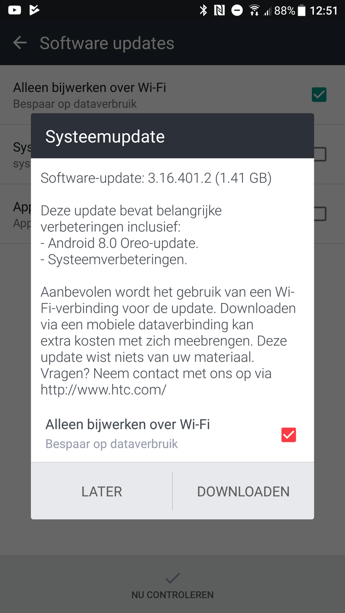Toggle the second settings row checkbox
Screen dimensions: 345x613
pos(320,154)
